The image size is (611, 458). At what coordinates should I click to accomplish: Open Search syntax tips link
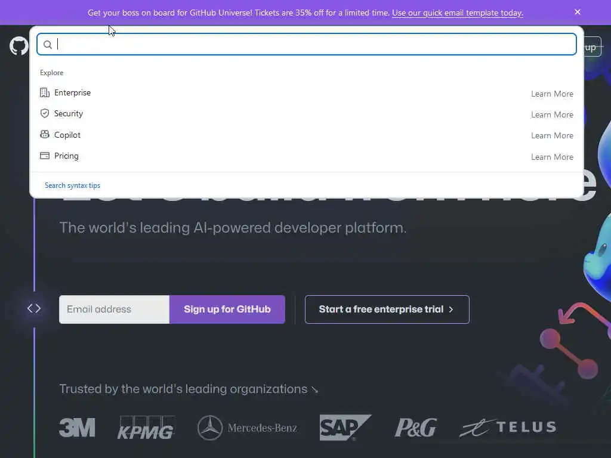point(72,185)
